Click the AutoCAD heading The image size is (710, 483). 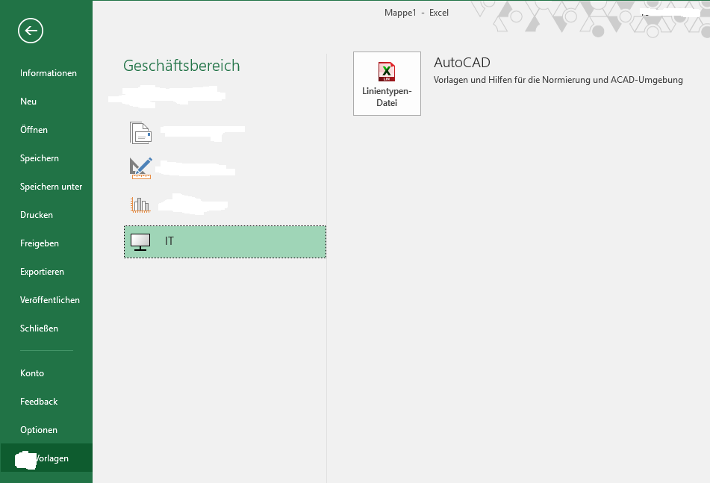click(x=462, y=63)
